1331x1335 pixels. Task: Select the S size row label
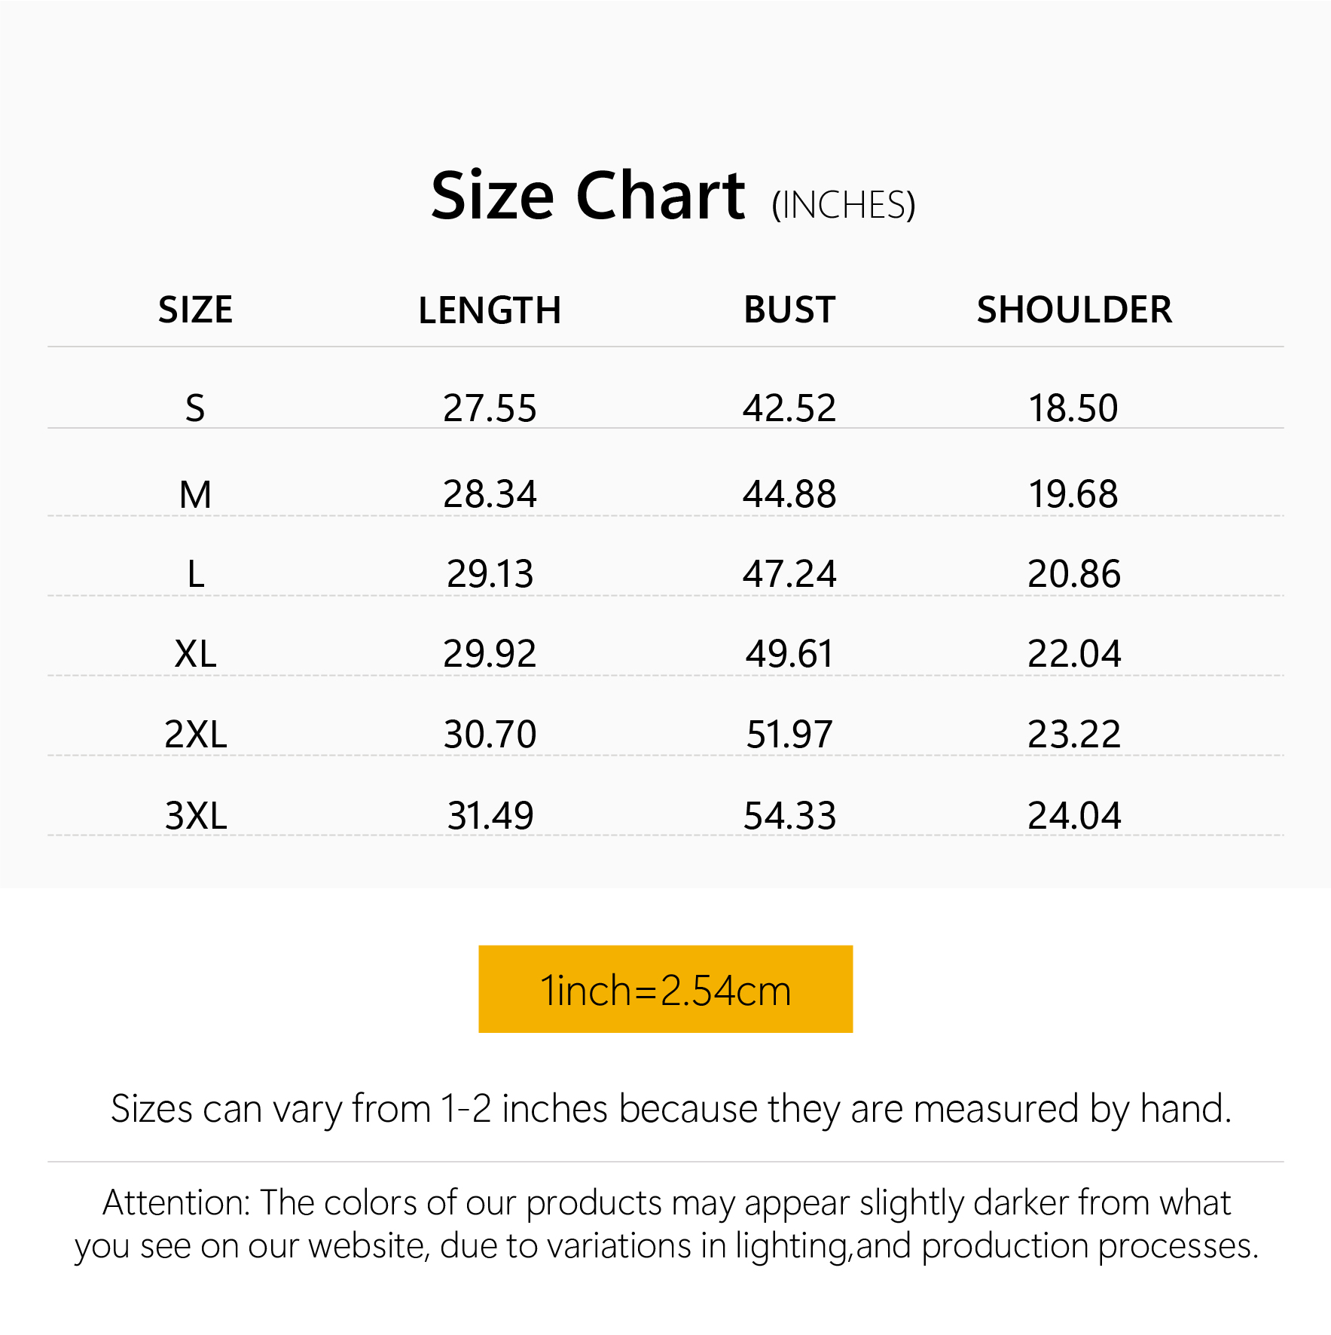[x=195, y=408]
